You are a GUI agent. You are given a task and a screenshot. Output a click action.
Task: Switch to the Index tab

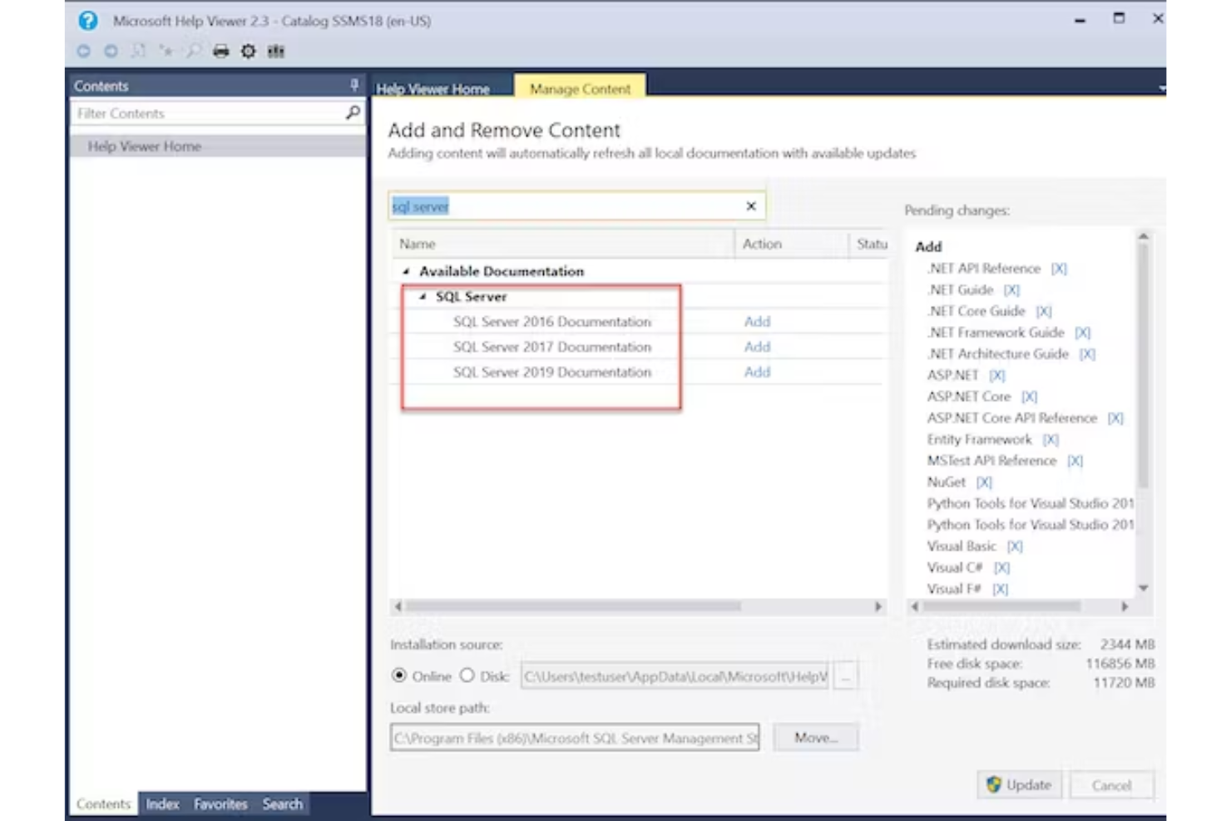tap(163, 804)
